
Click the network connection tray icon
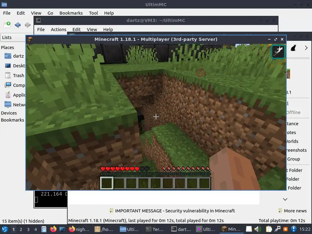(x=277, y=229)
